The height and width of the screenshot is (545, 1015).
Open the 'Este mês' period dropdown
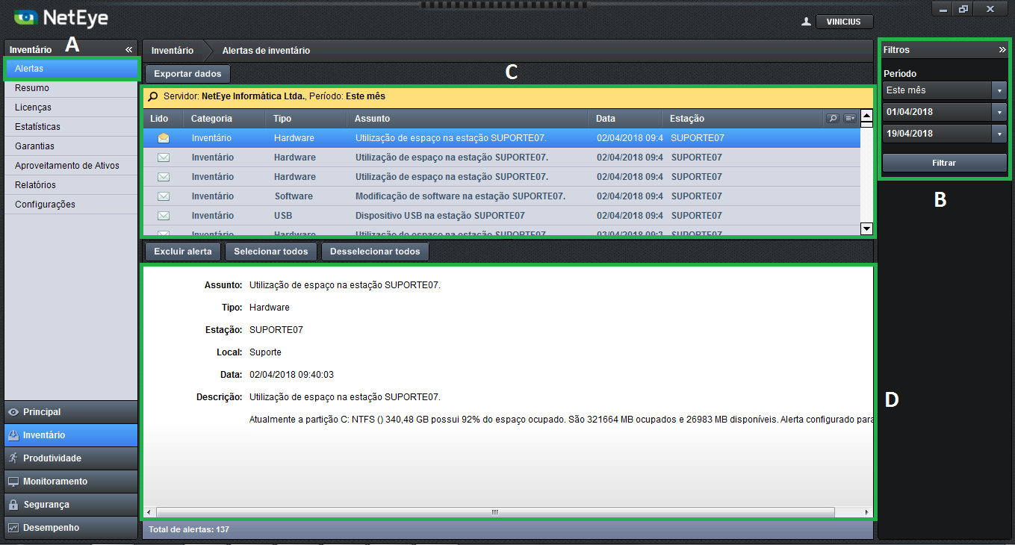(x=999, y=90)
